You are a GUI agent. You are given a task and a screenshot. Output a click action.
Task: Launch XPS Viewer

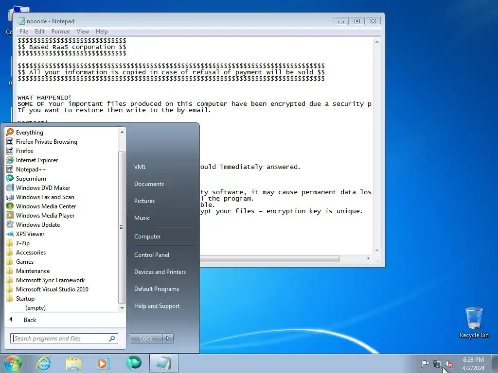click(x=30, y=234)
